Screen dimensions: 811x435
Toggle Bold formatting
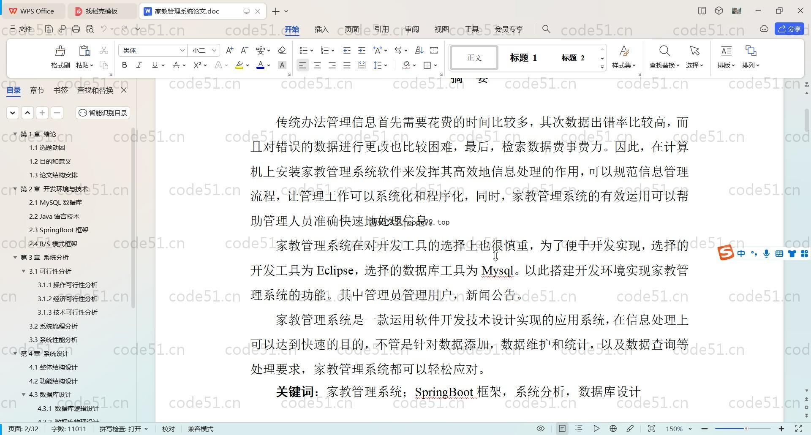(x=124, y=65)
